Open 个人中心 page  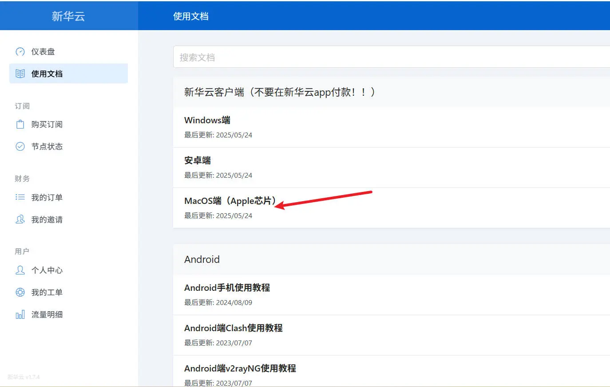pyautogui.click(x=68, y=270)
